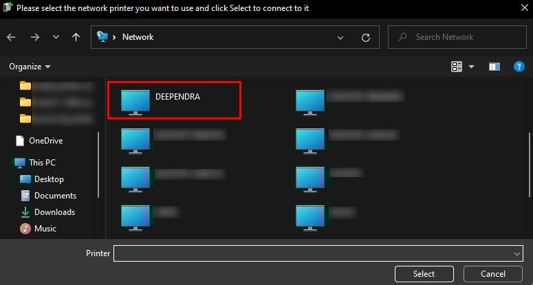Image resolution: width=533 pixels, height=285 pixels.
Task: Click the DEEPENDRA label text
Action: point(177,97)
